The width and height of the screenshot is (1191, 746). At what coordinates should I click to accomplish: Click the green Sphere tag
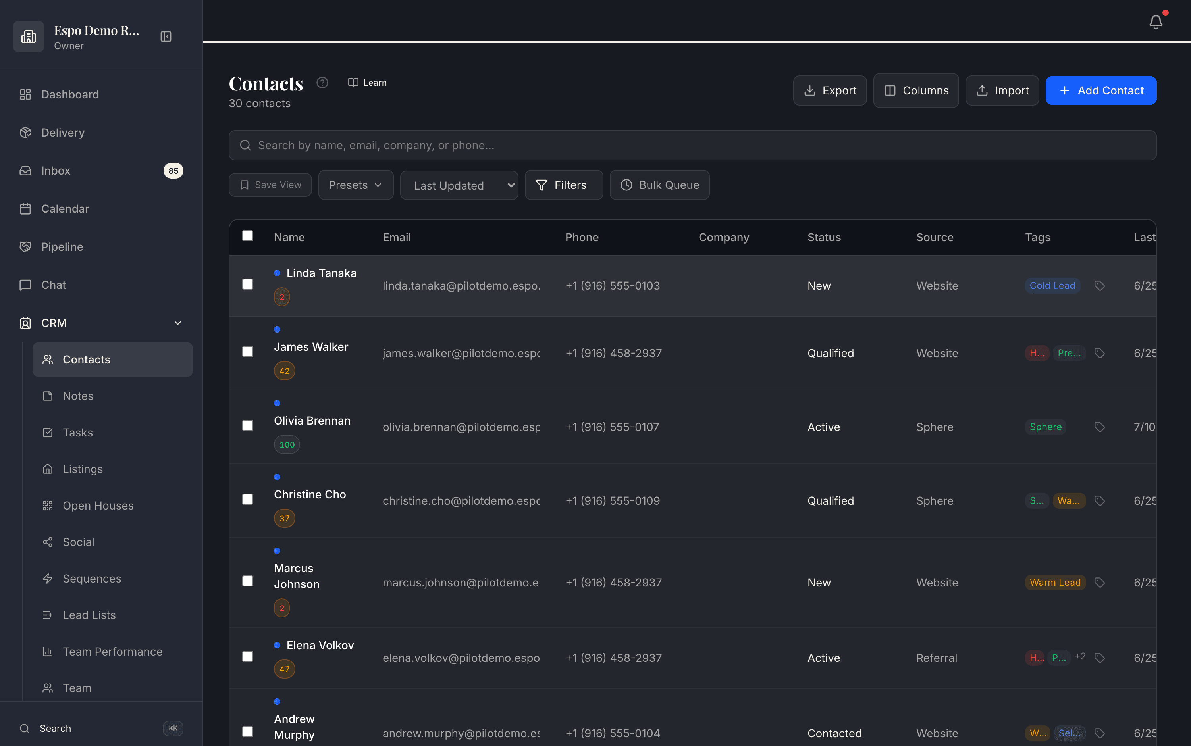point(1045,427)
